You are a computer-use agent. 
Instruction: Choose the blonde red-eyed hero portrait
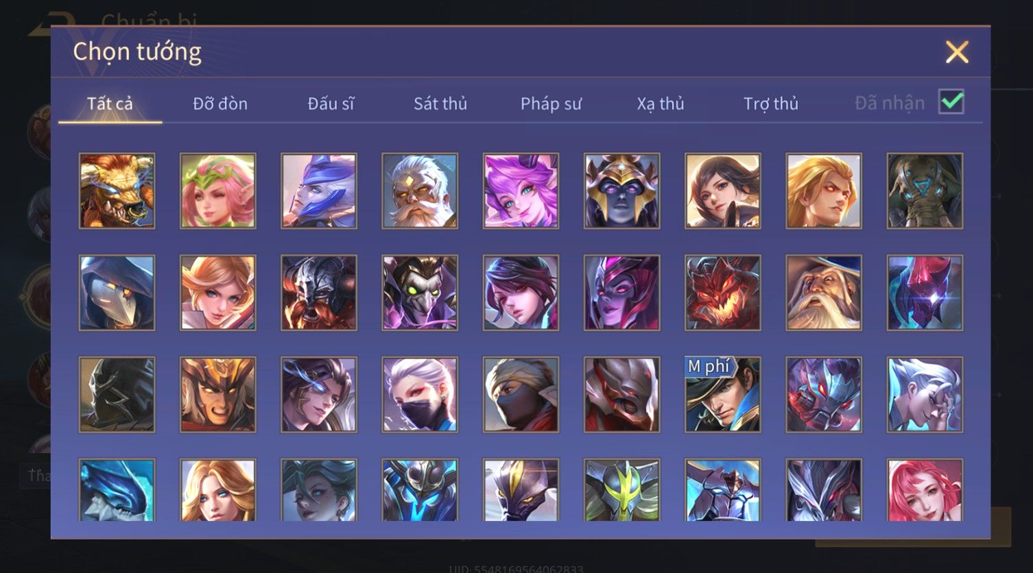(x=824, y=191)
